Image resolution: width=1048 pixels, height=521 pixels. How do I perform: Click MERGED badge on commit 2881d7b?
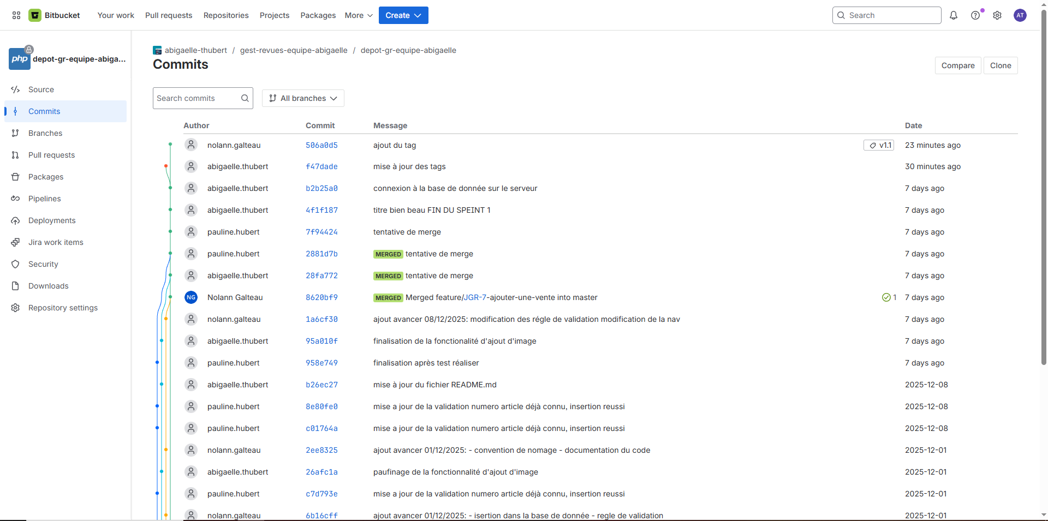(x=388, y=254)
